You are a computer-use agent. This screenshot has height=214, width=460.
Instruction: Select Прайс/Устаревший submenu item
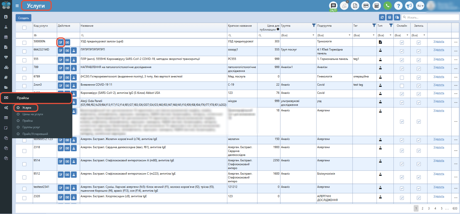pyautogui.click(x=35, y=134)
